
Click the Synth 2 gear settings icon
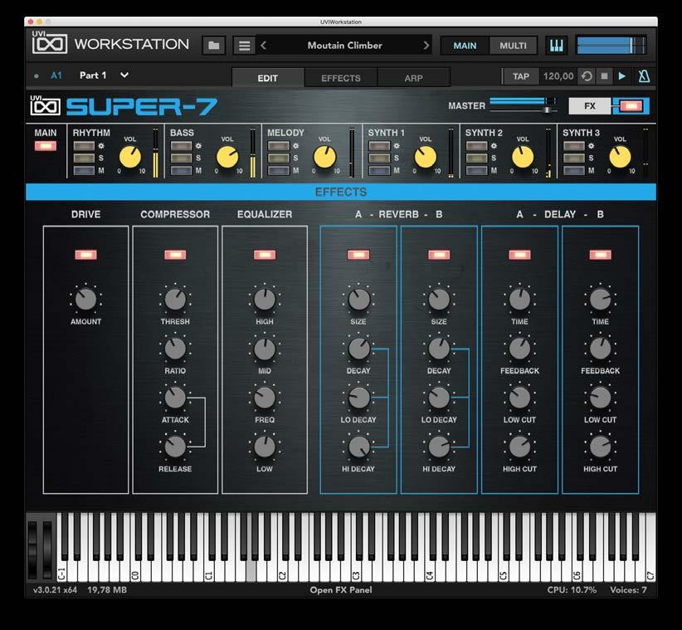click(494, 146)
